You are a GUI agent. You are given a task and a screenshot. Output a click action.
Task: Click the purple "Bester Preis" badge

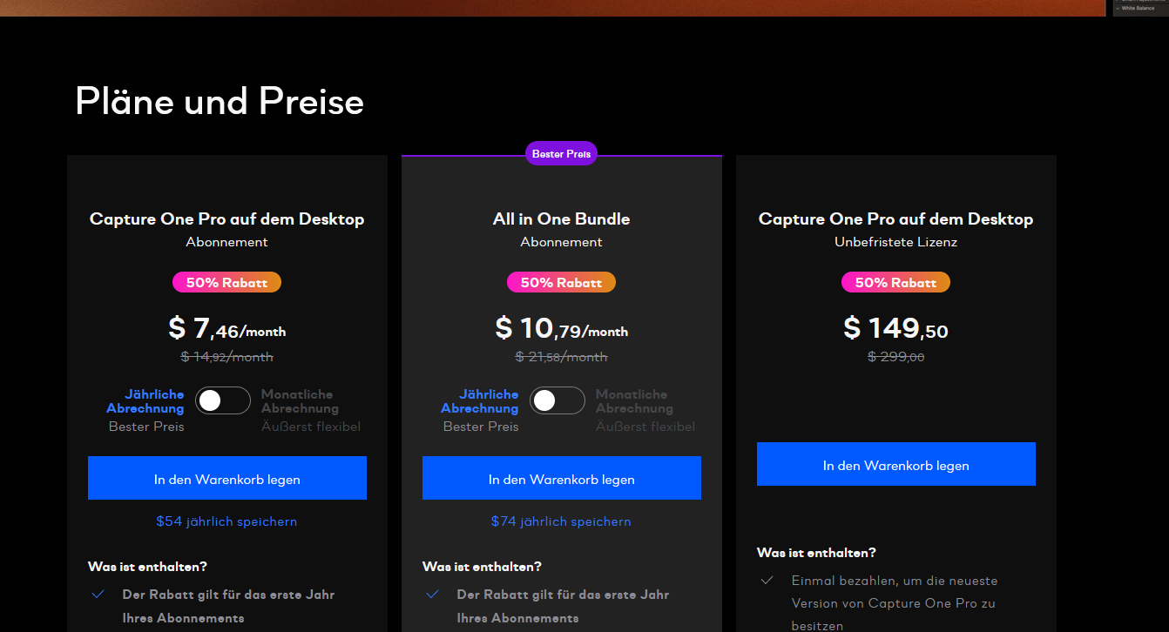coord(562,154)
